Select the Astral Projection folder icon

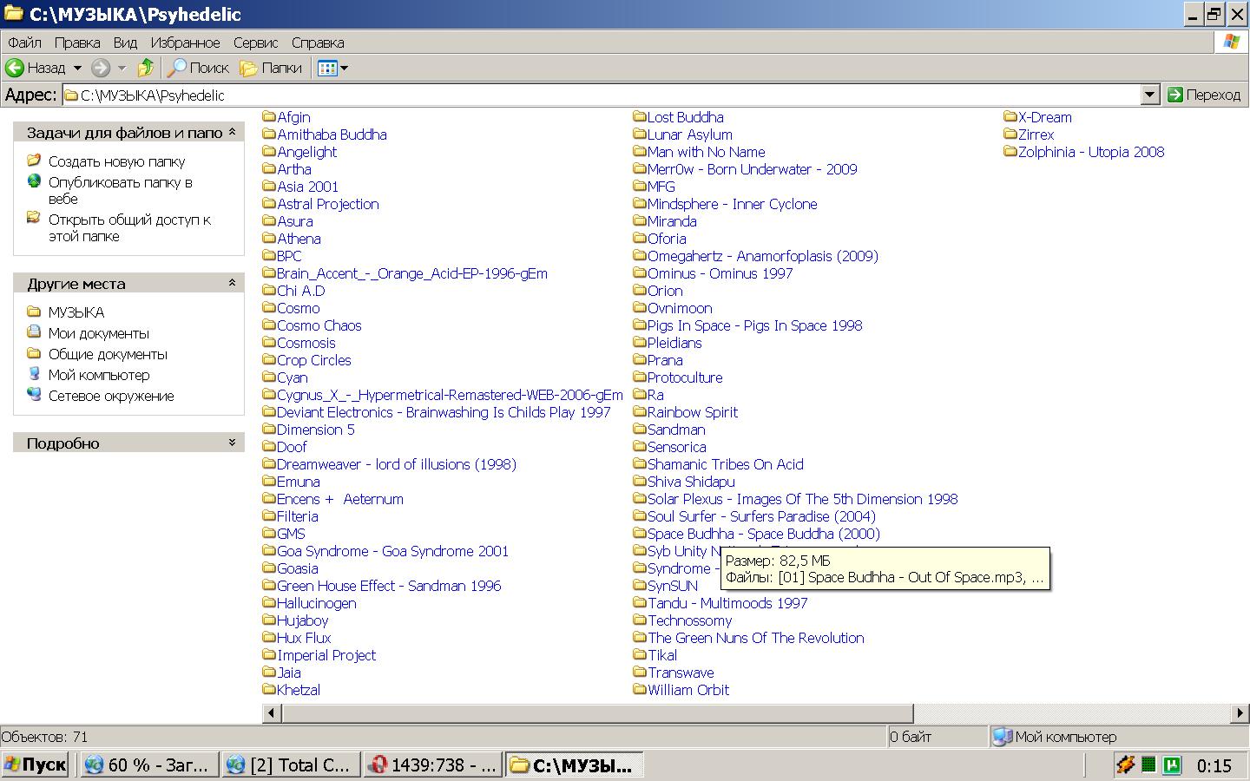[269, 204]
